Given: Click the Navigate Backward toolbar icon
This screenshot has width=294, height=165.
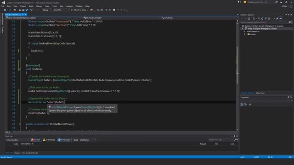Looking at the screenshot, I should tap(5, 10).
